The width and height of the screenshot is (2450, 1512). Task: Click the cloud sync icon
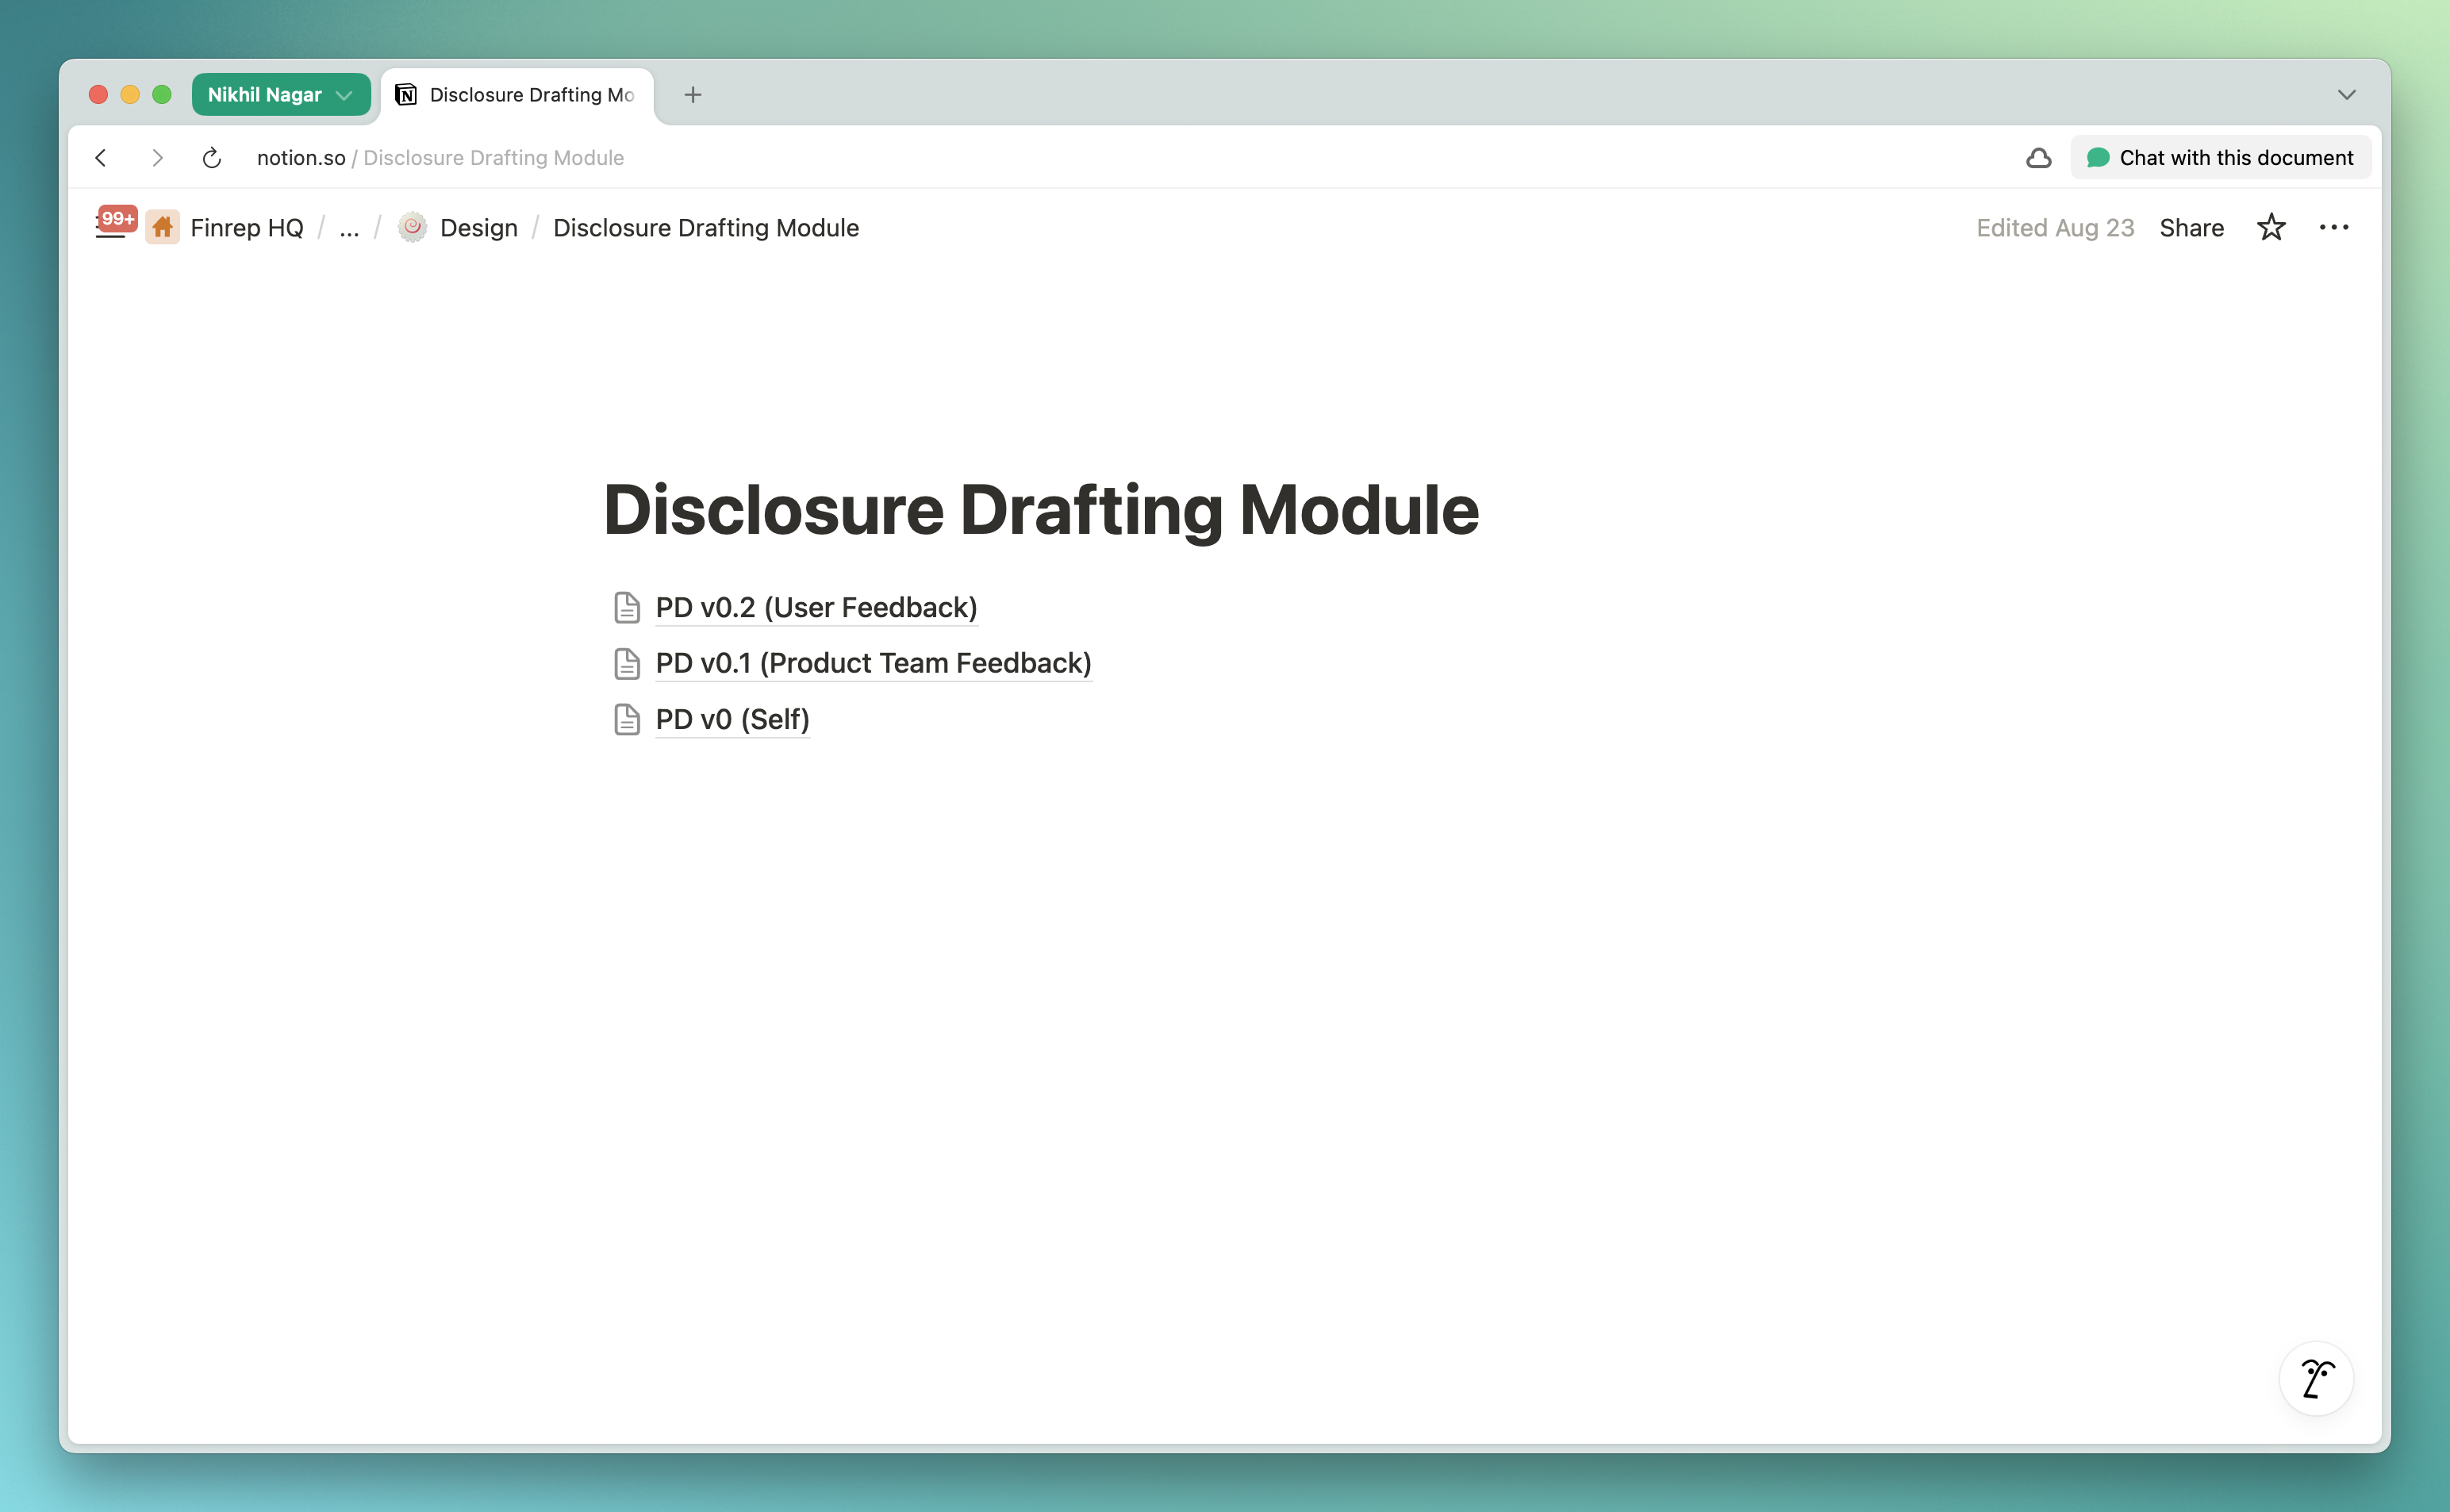2038,158
